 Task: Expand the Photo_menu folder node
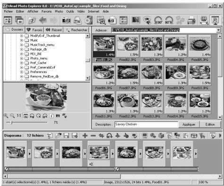click(x=22, y=58)
